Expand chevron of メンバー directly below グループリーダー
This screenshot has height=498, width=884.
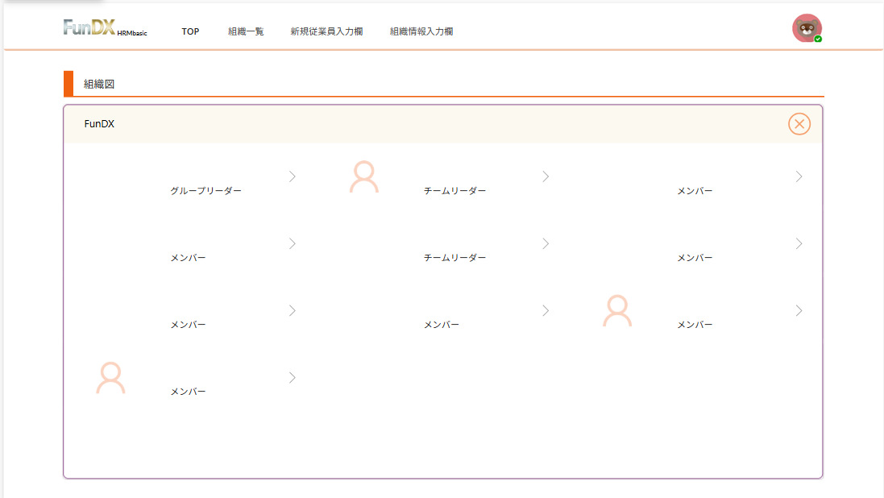click(292, 243)
